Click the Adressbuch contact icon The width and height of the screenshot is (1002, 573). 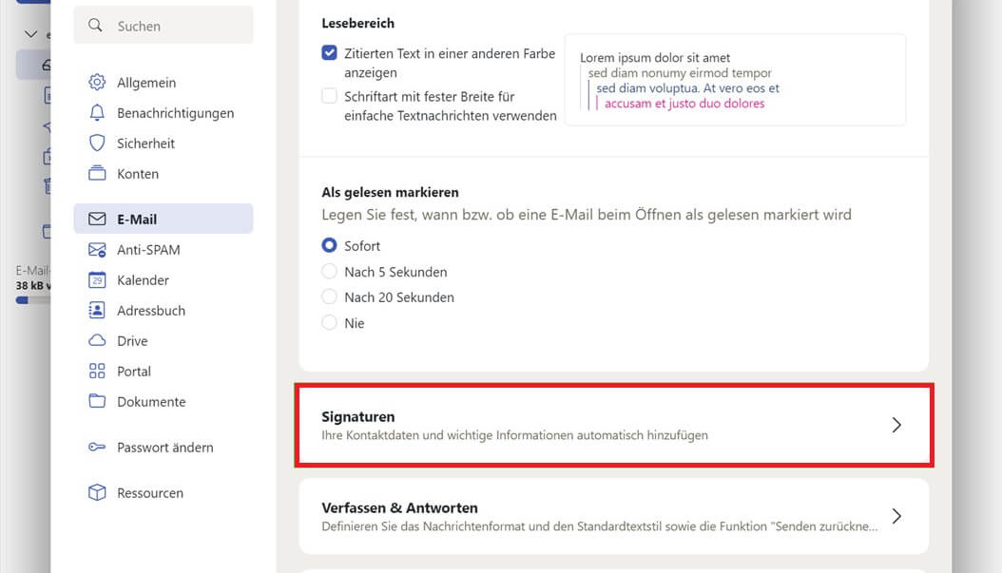(97, 311)
